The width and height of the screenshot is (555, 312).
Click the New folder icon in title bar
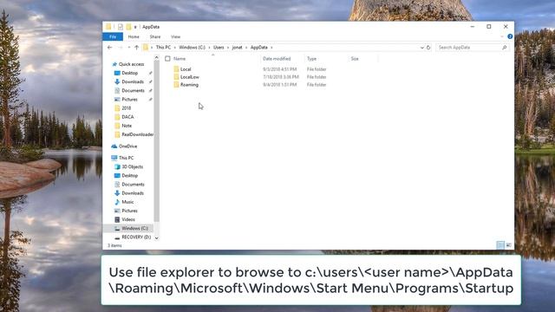click(x=129, y=27)
